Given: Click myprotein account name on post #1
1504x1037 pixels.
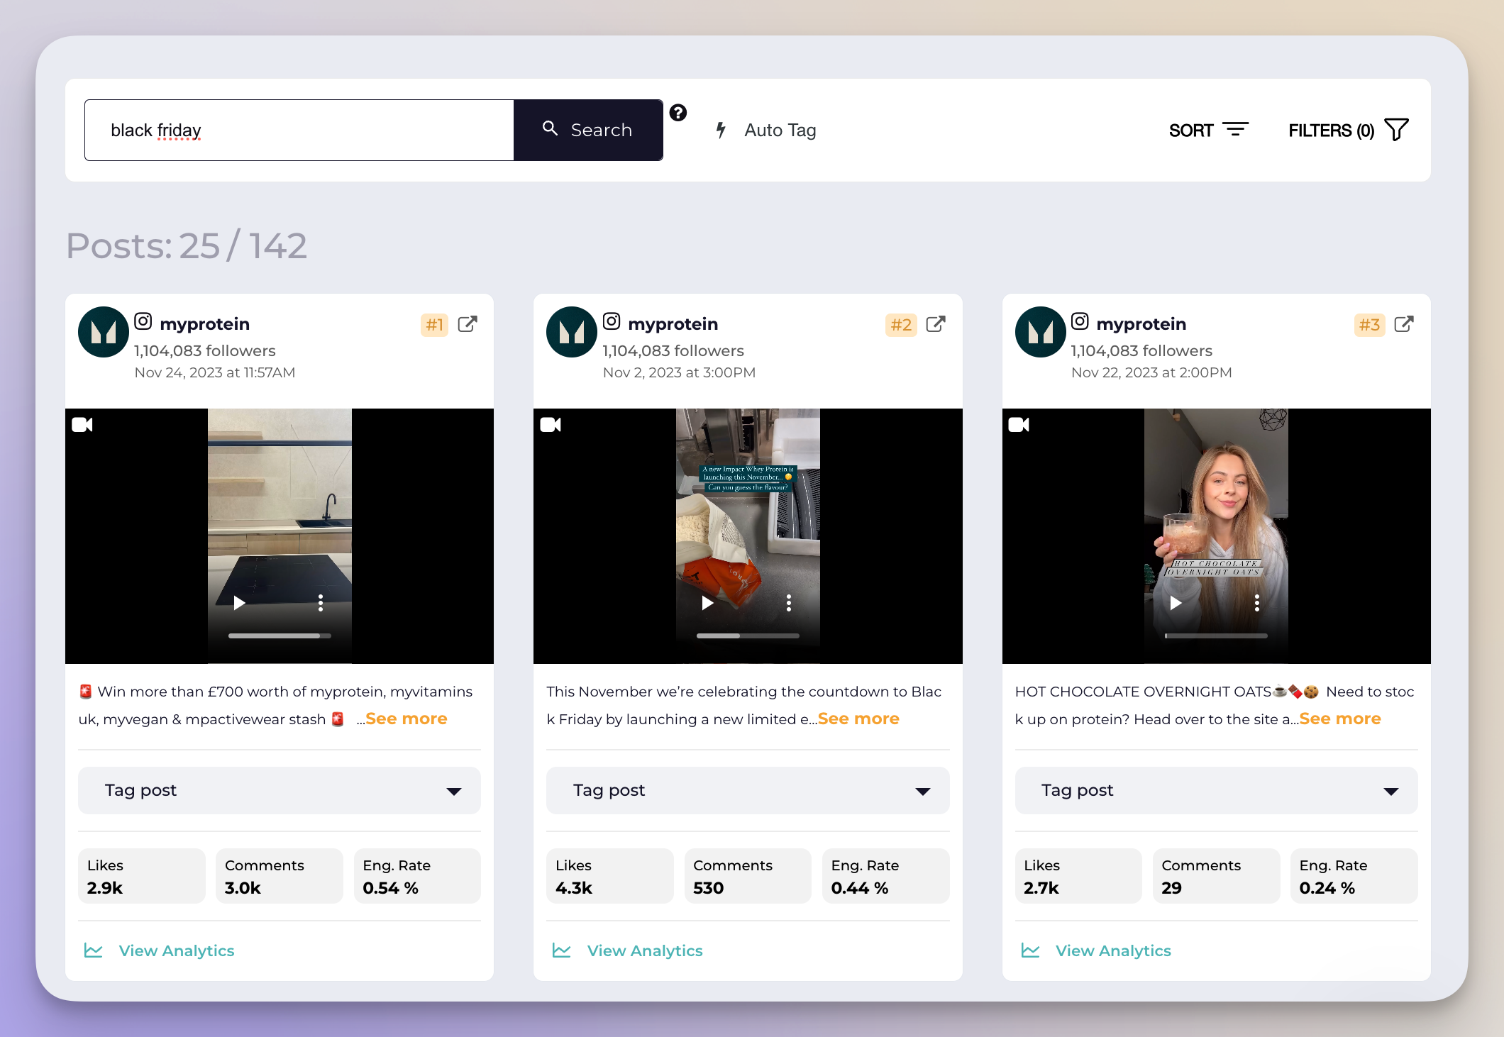Looking at the screenshot, I should (x=205, y=324).
